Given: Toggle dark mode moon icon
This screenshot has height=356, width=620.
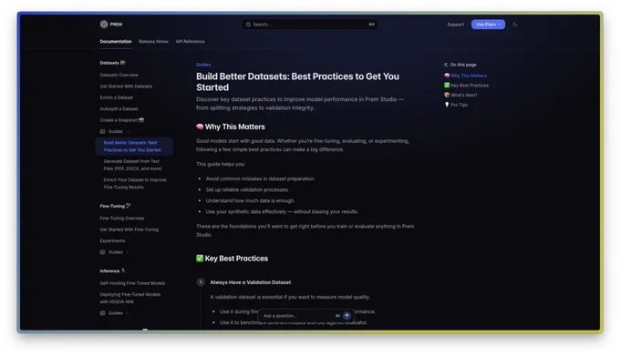Looking at the screenshot, I should coord(515,25).
